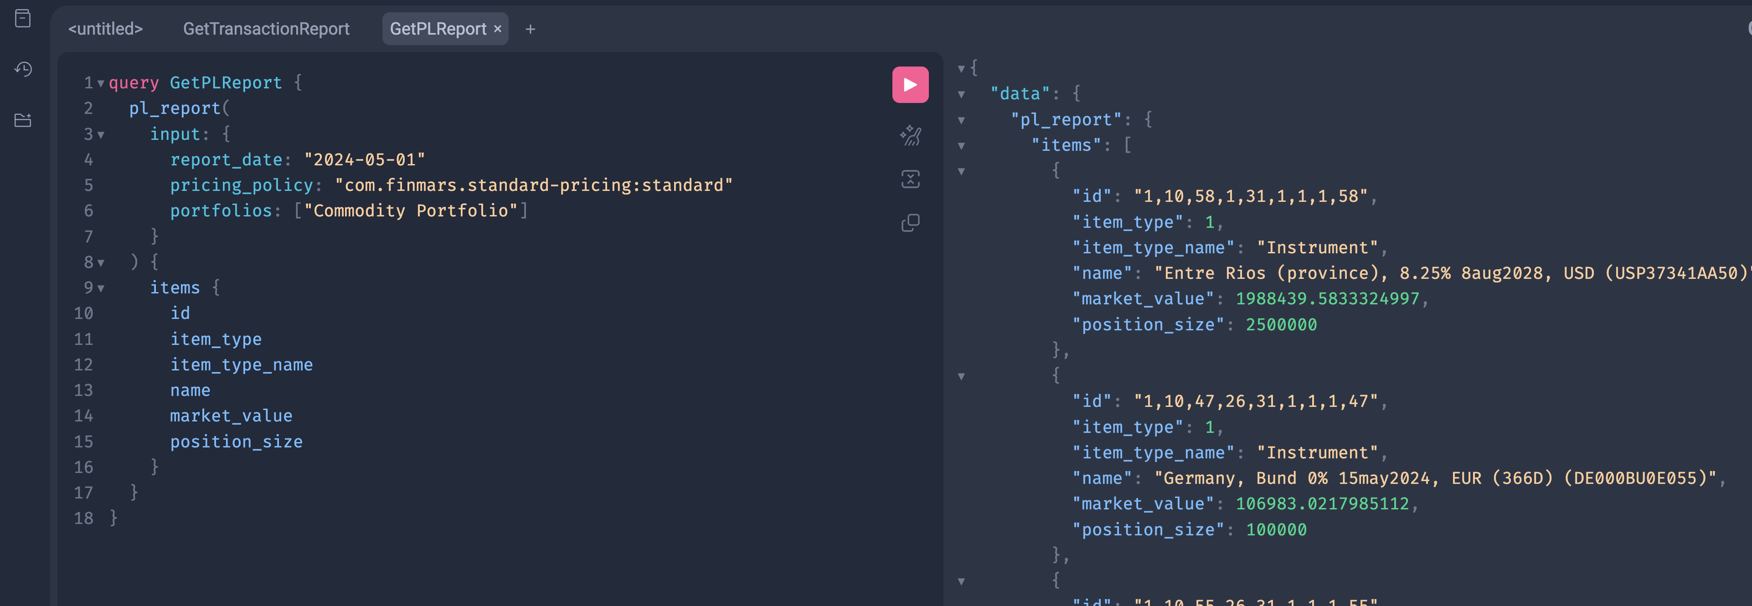Collapse the query at line 1

pyautogui.click(x=101, y=84)
